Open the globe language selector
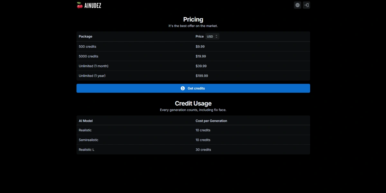 pyautogui.click(x=298, y=5)
